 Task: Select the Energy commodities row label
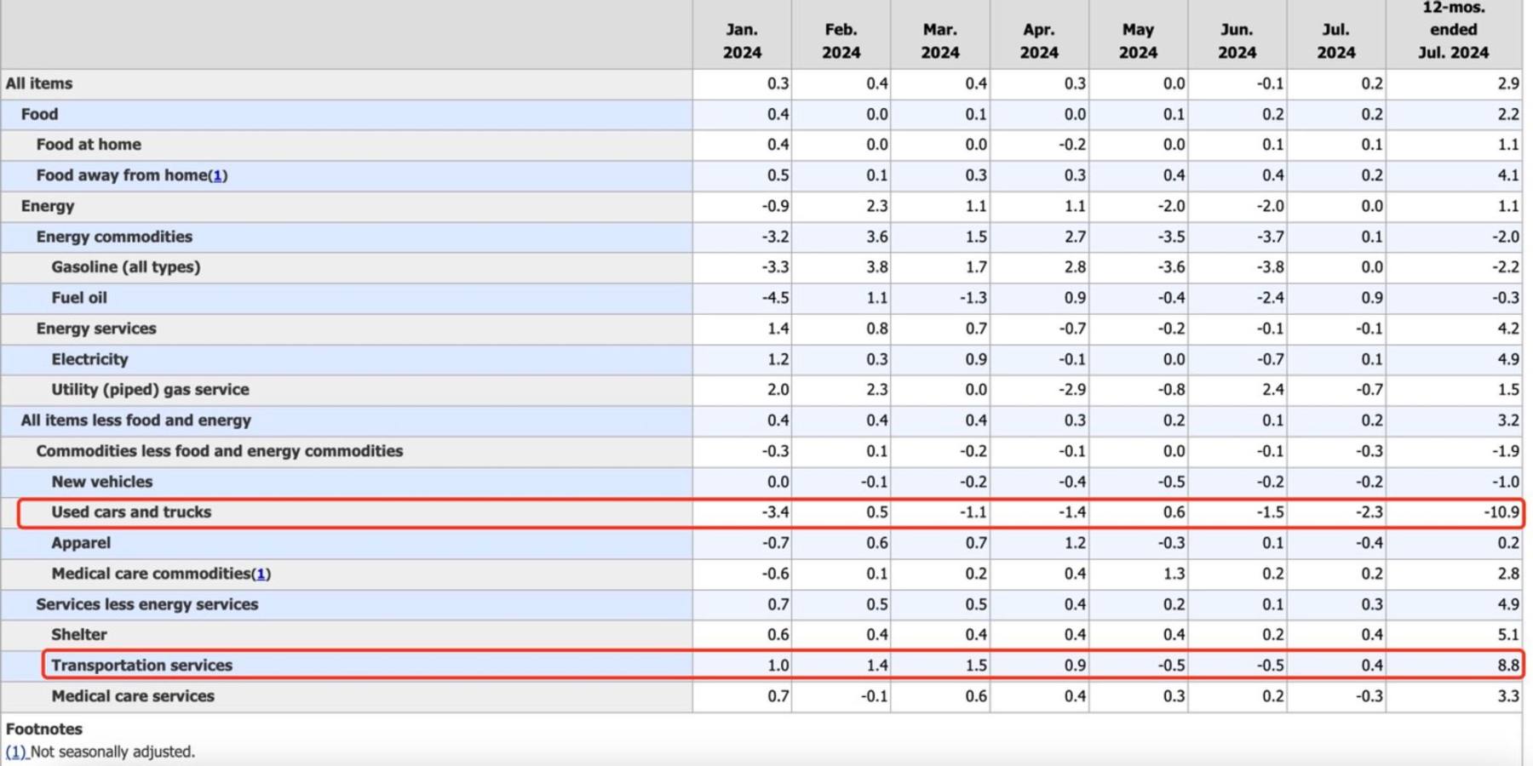coord(114,237)
